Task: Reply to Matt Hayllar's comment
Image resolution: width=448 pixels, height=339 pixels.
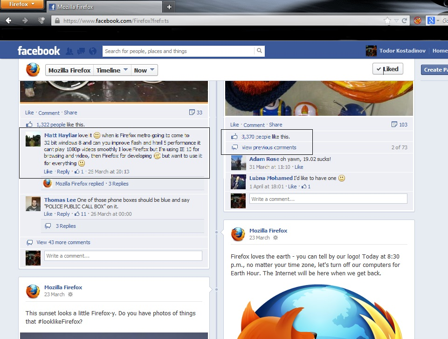Action: click(63, 172)
